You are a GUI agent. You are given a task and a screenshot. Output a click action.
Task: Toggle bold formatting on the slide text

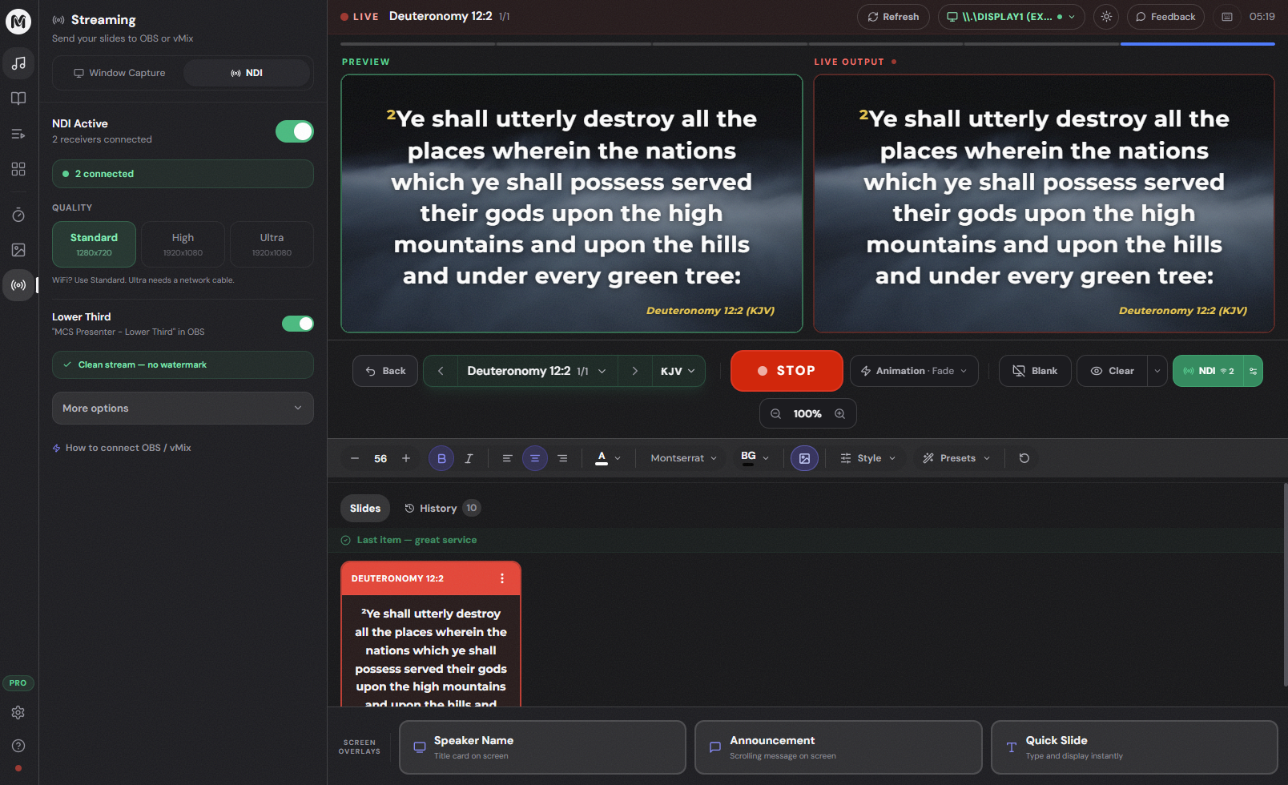441,457
